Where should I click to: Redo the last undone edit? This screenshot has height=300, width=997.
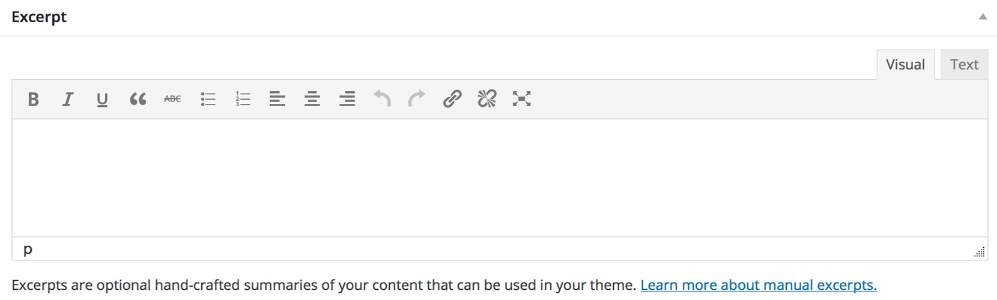417,98
